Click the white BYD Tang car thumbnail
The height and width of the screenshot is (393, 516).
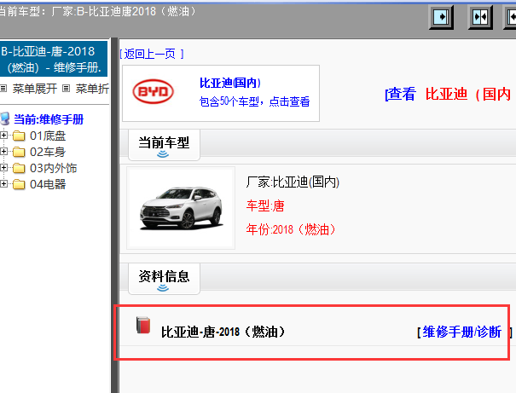[x=181, y=208]
